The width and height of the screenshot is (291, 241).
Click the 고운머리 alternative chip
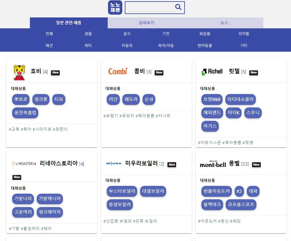23,212
